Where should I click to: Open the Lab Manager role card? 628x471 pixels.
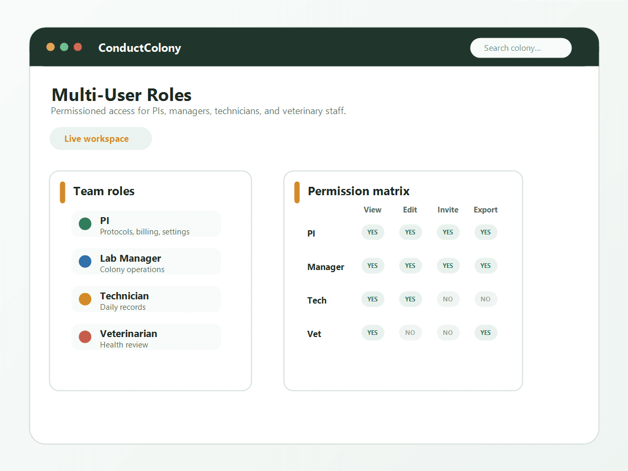146,262
